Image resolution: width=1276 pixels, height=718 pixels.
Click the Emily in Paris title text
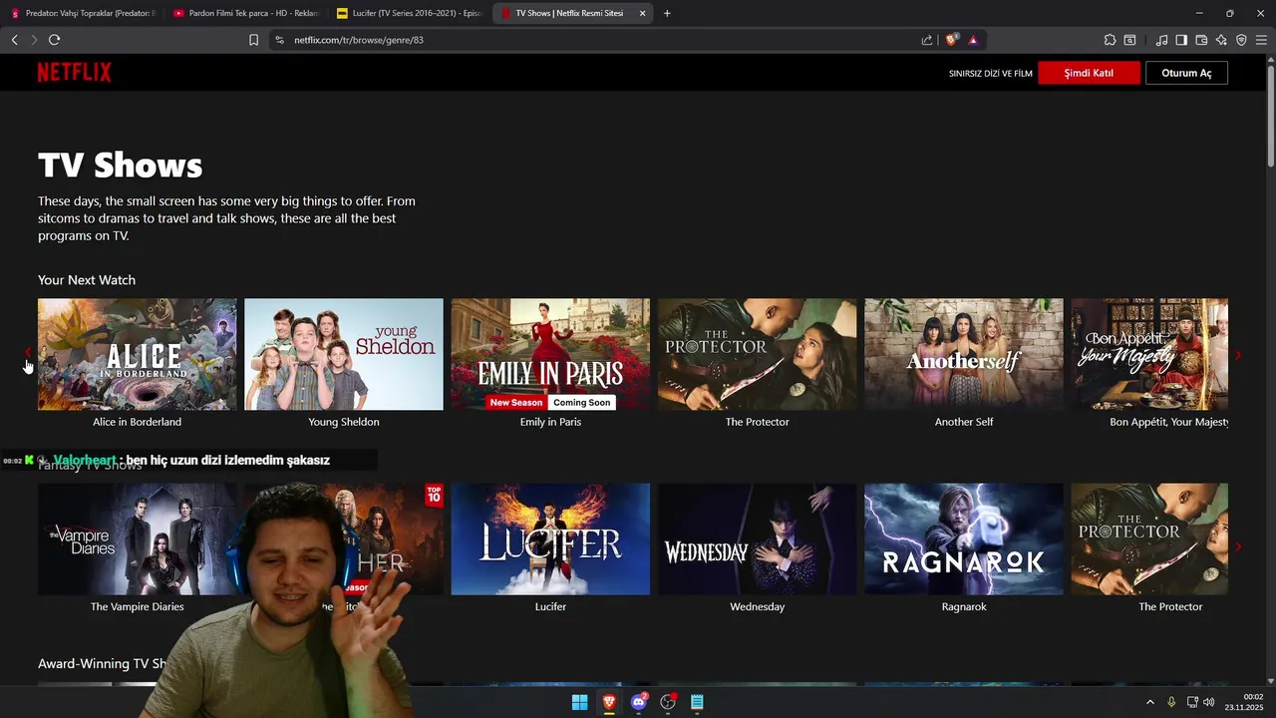pos(550,422)
